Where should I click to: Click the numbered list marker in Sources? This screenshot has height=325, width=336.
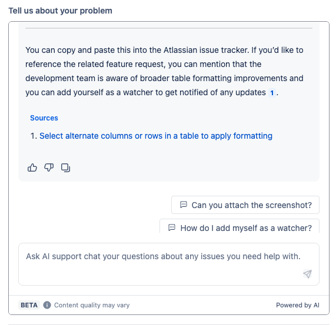click(x=34, y=136)
